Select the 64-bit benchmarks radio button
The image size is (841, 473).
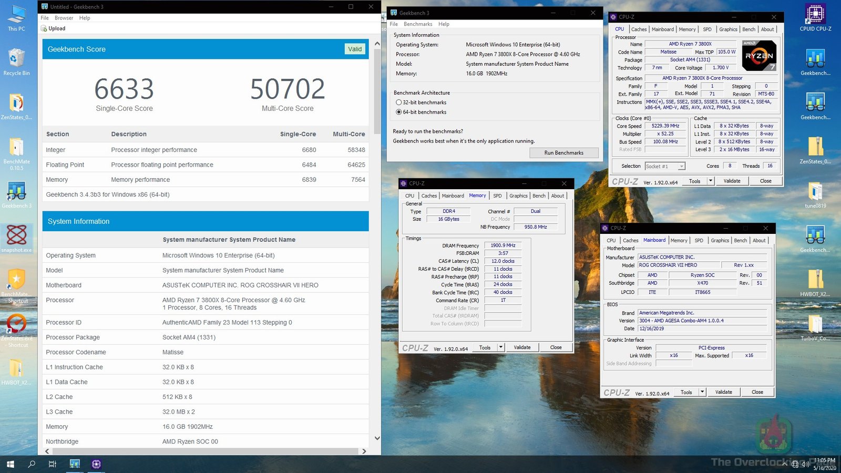click(x=398, y=112)
